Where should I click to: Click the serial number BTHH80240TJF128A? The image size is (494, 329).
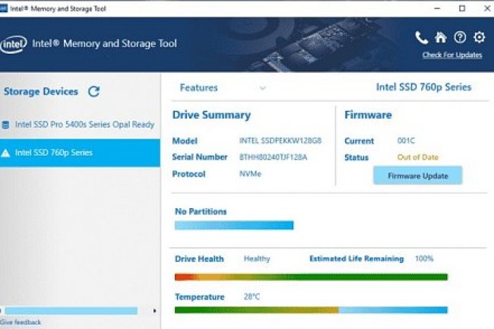[273, 157]
